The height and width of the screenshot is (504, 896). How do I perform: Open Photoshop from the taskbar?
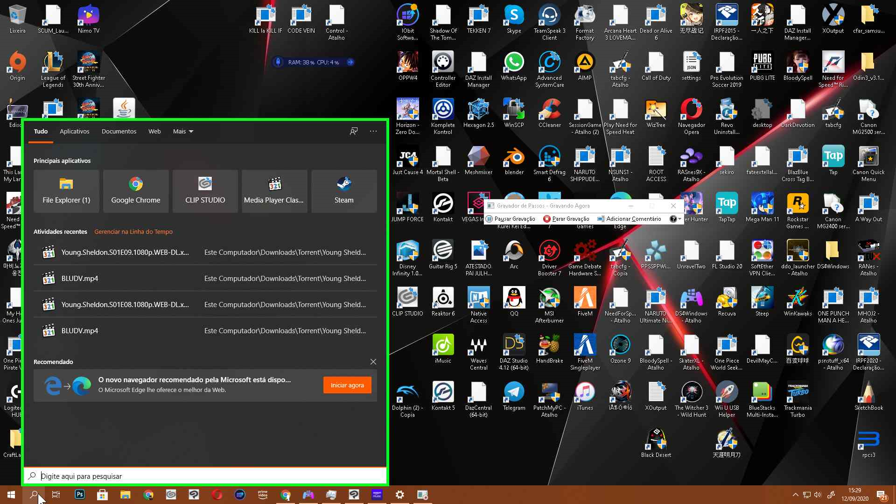click(x=80, y=495)
